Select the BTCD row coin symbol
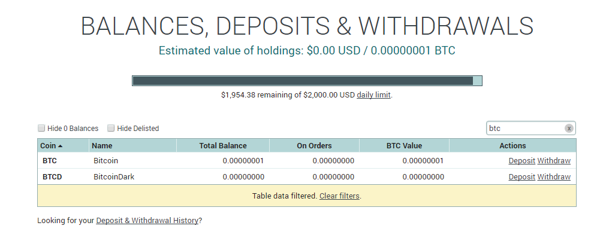This screenshot has width=591, height=247. [52, 177]
